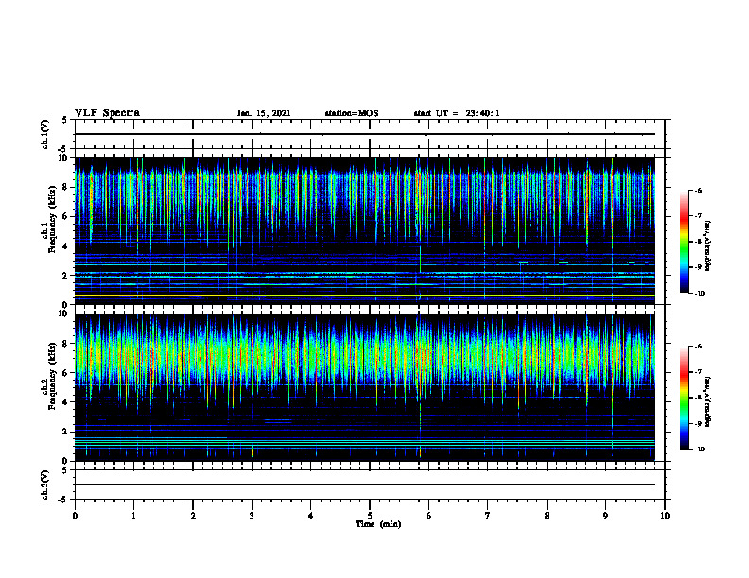Click the "5" tick on Time axis
Screen dimensions: 749x578
pyautogui.click(x=370, y=516)
